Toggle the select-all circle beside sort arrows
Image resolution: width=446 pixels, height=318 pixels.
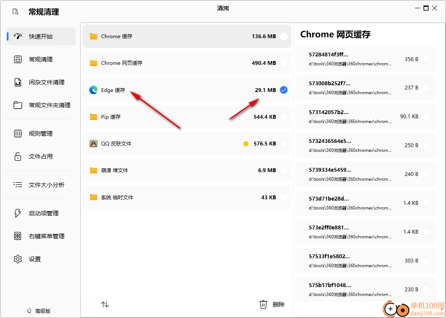90,305
